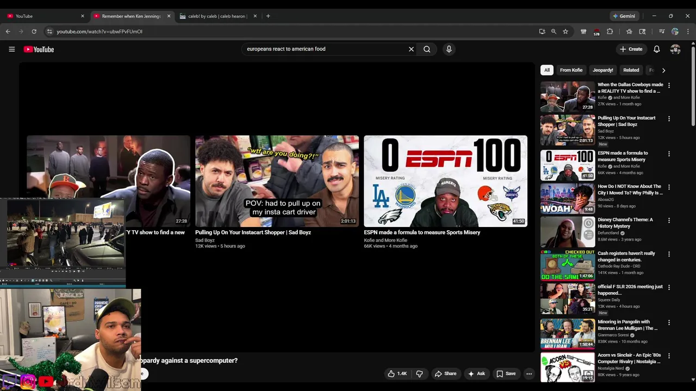Open menu for Instacart Shopper sidebar video
Viewport: 696px width, 391px height.
[669, 118]
